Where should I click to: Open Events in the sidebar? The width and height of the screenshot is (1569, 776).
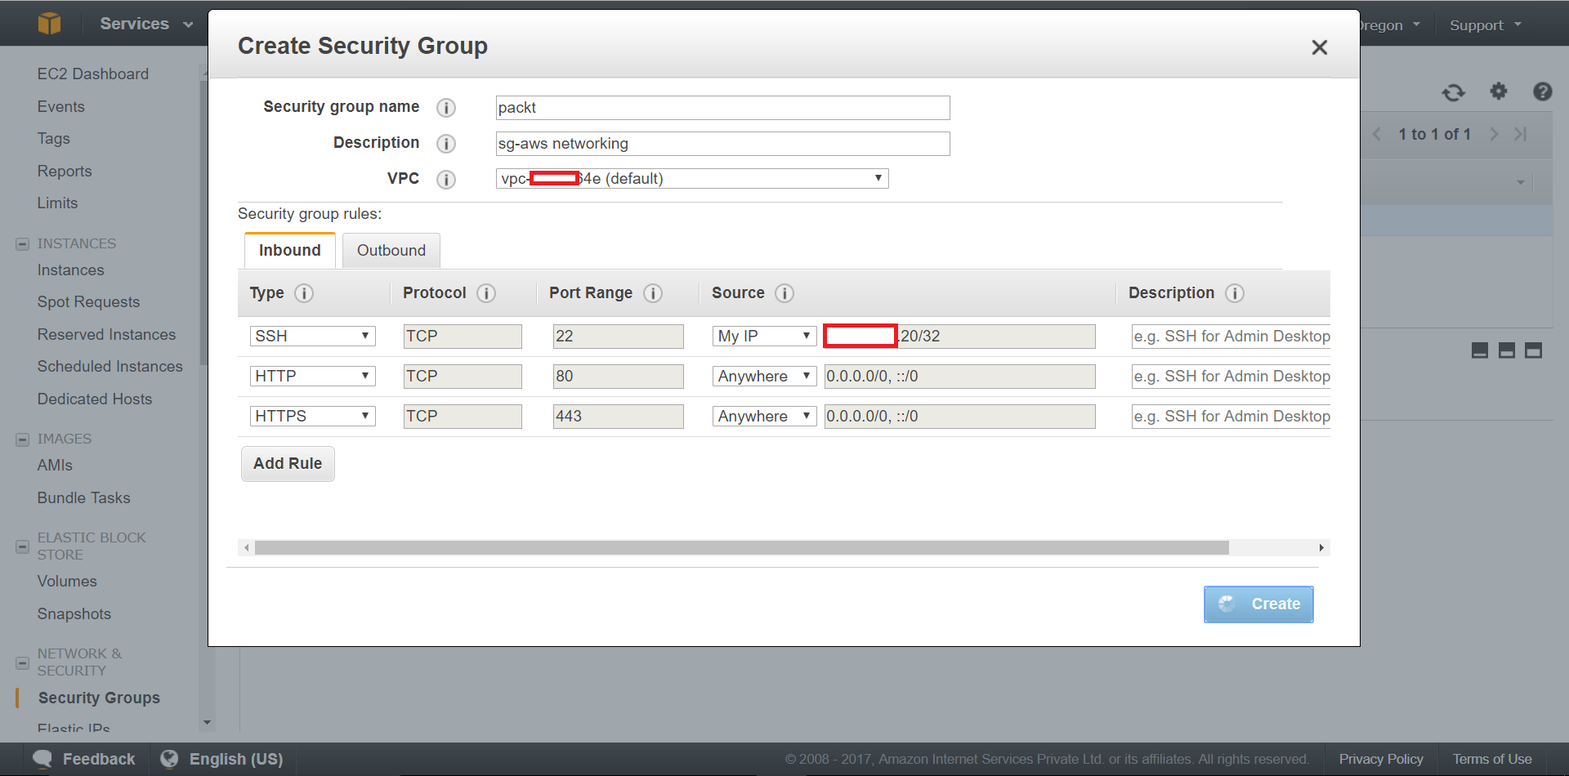pos(61,106)
